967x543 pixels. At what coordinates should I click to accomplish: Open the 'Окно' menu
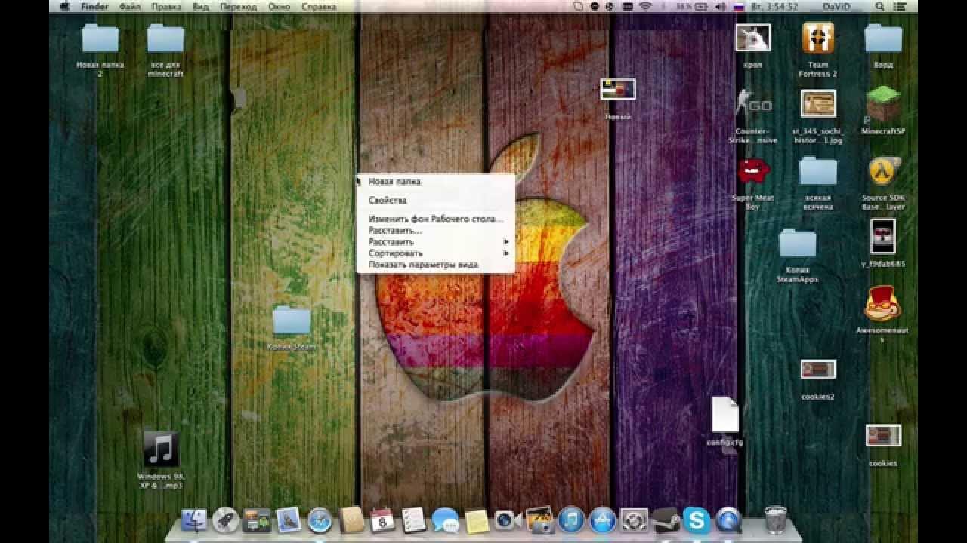click(x=280, y=6)
